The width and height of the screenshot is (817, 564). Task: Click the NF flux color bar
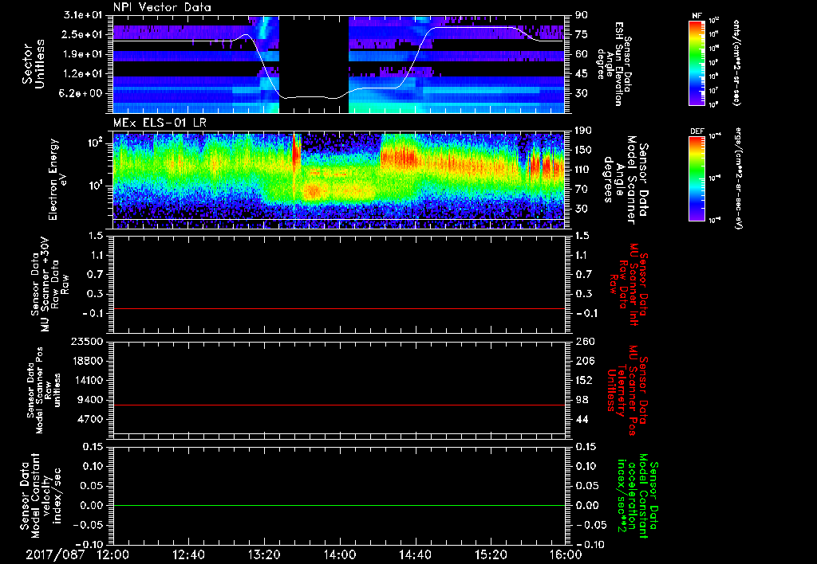[697, 63]
